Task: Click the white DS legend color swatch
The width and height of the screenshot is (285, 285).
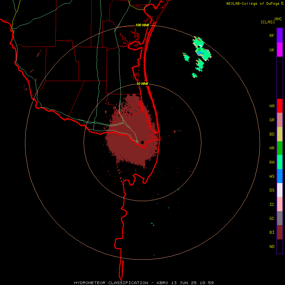Action: pyautogui.click(x=280, y=190)
